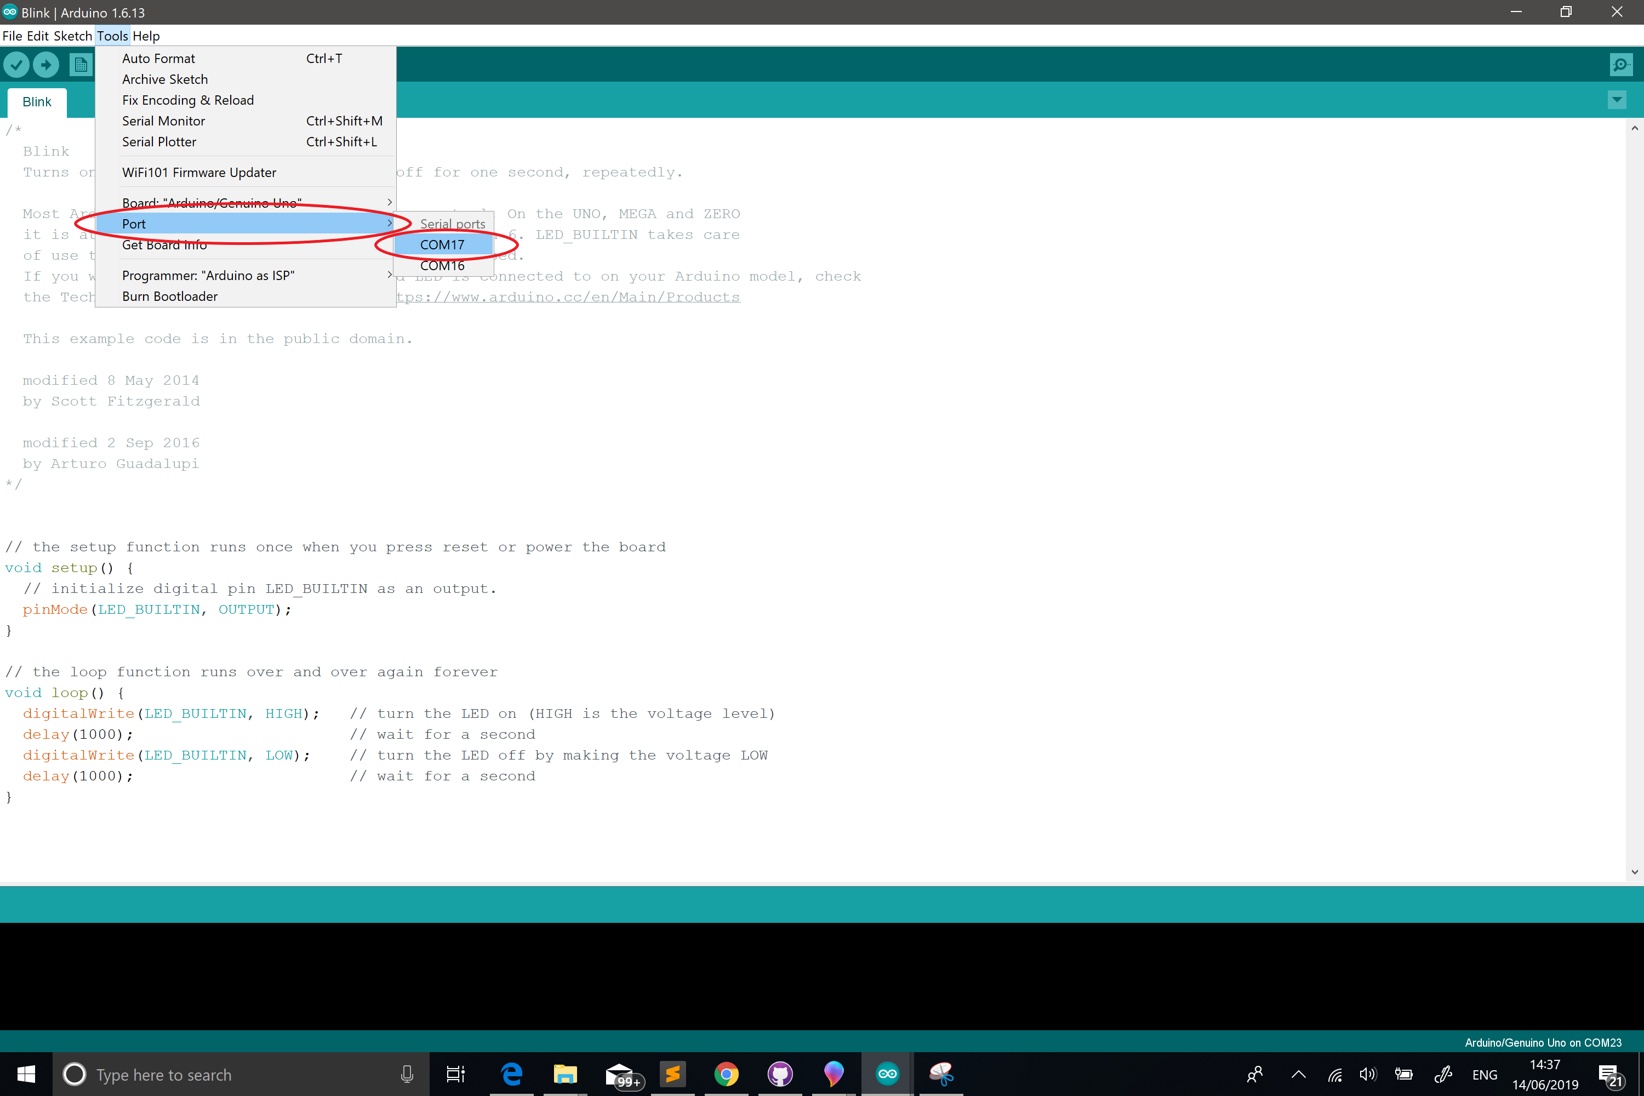Select COM17 serial port

442,244
